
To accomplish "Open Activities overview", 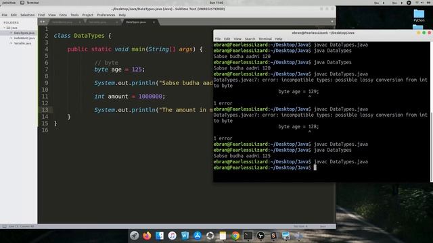I will tap(9, 3).
